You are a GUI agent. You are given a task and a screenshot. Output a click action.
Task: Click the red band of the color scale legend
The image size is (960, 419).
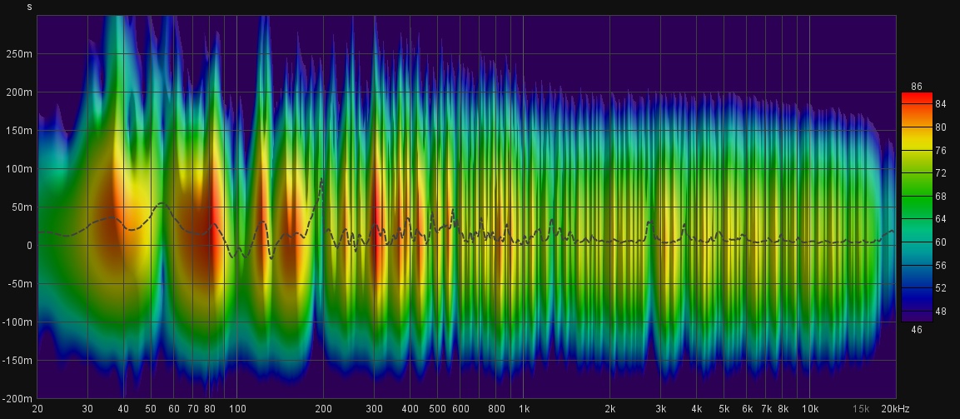pyautogui.click(x=917, y=97)
